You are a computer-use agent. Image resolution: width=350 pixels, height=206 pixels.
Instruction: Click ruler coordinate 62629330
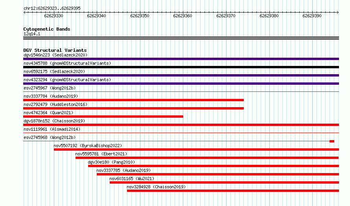pos(53,16)
